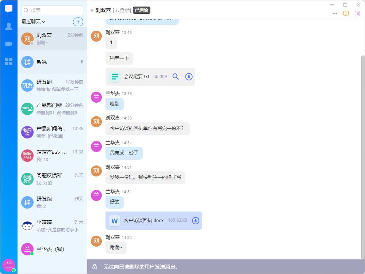Screen dimensions: 365x274
Task: Select the 产品部门群 conversation
Action: (x=52, y=109)
